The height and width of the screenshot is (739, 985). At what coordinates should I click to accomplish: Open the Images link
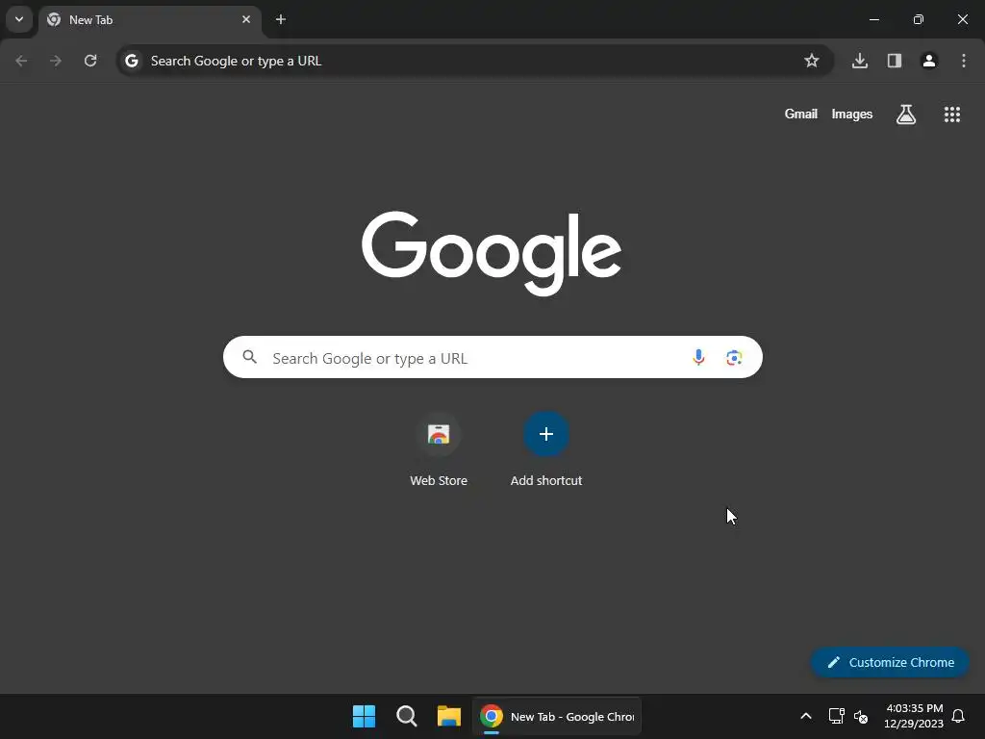point(852,115)
